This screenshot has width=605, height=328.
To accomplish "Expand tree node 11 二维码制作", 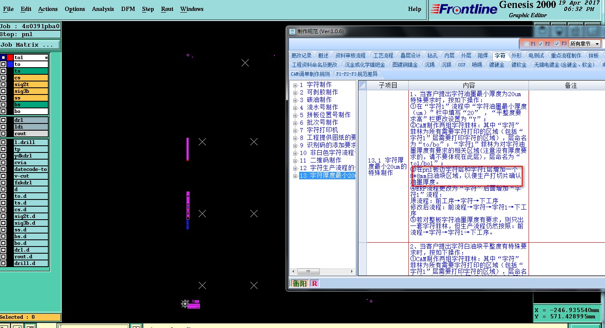I will tap(295, 160).
